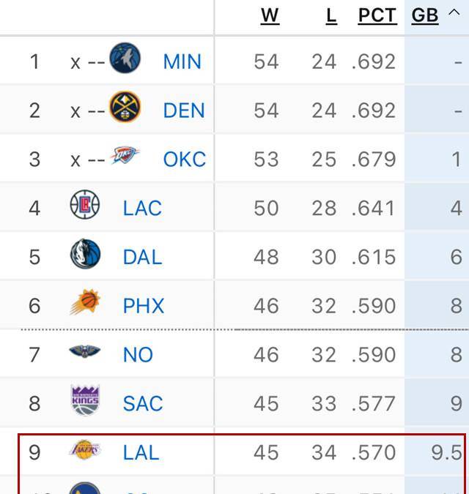Open the OKC team link
The width and height of the screenshot is (469, 494).
(x=184, y=160)
